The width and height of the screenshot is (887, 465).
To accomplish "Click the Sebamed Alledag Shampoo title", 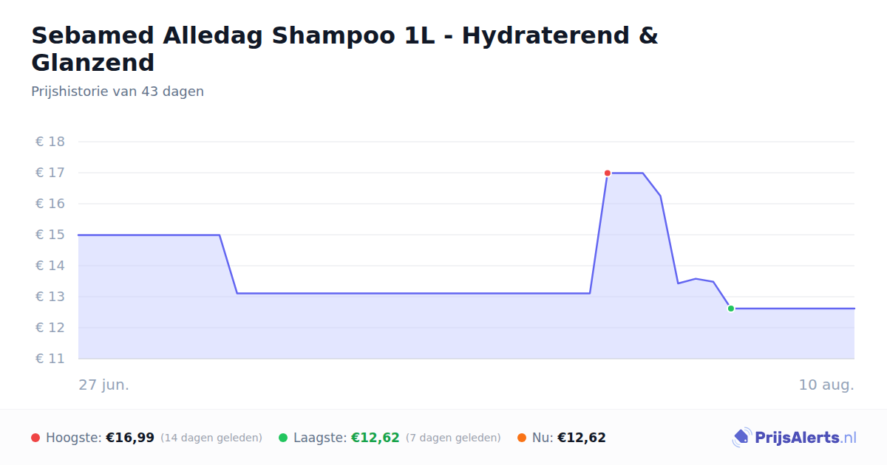I will point(344,49).
